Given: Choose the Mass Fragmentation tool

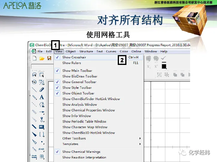Looking at the screenshot, I should point(42,82).
